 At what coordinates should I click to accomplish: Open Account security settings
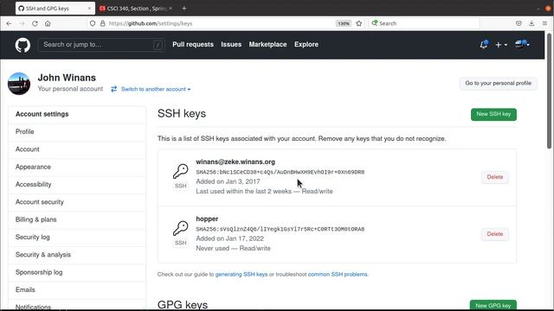click(x=77, y=202)
